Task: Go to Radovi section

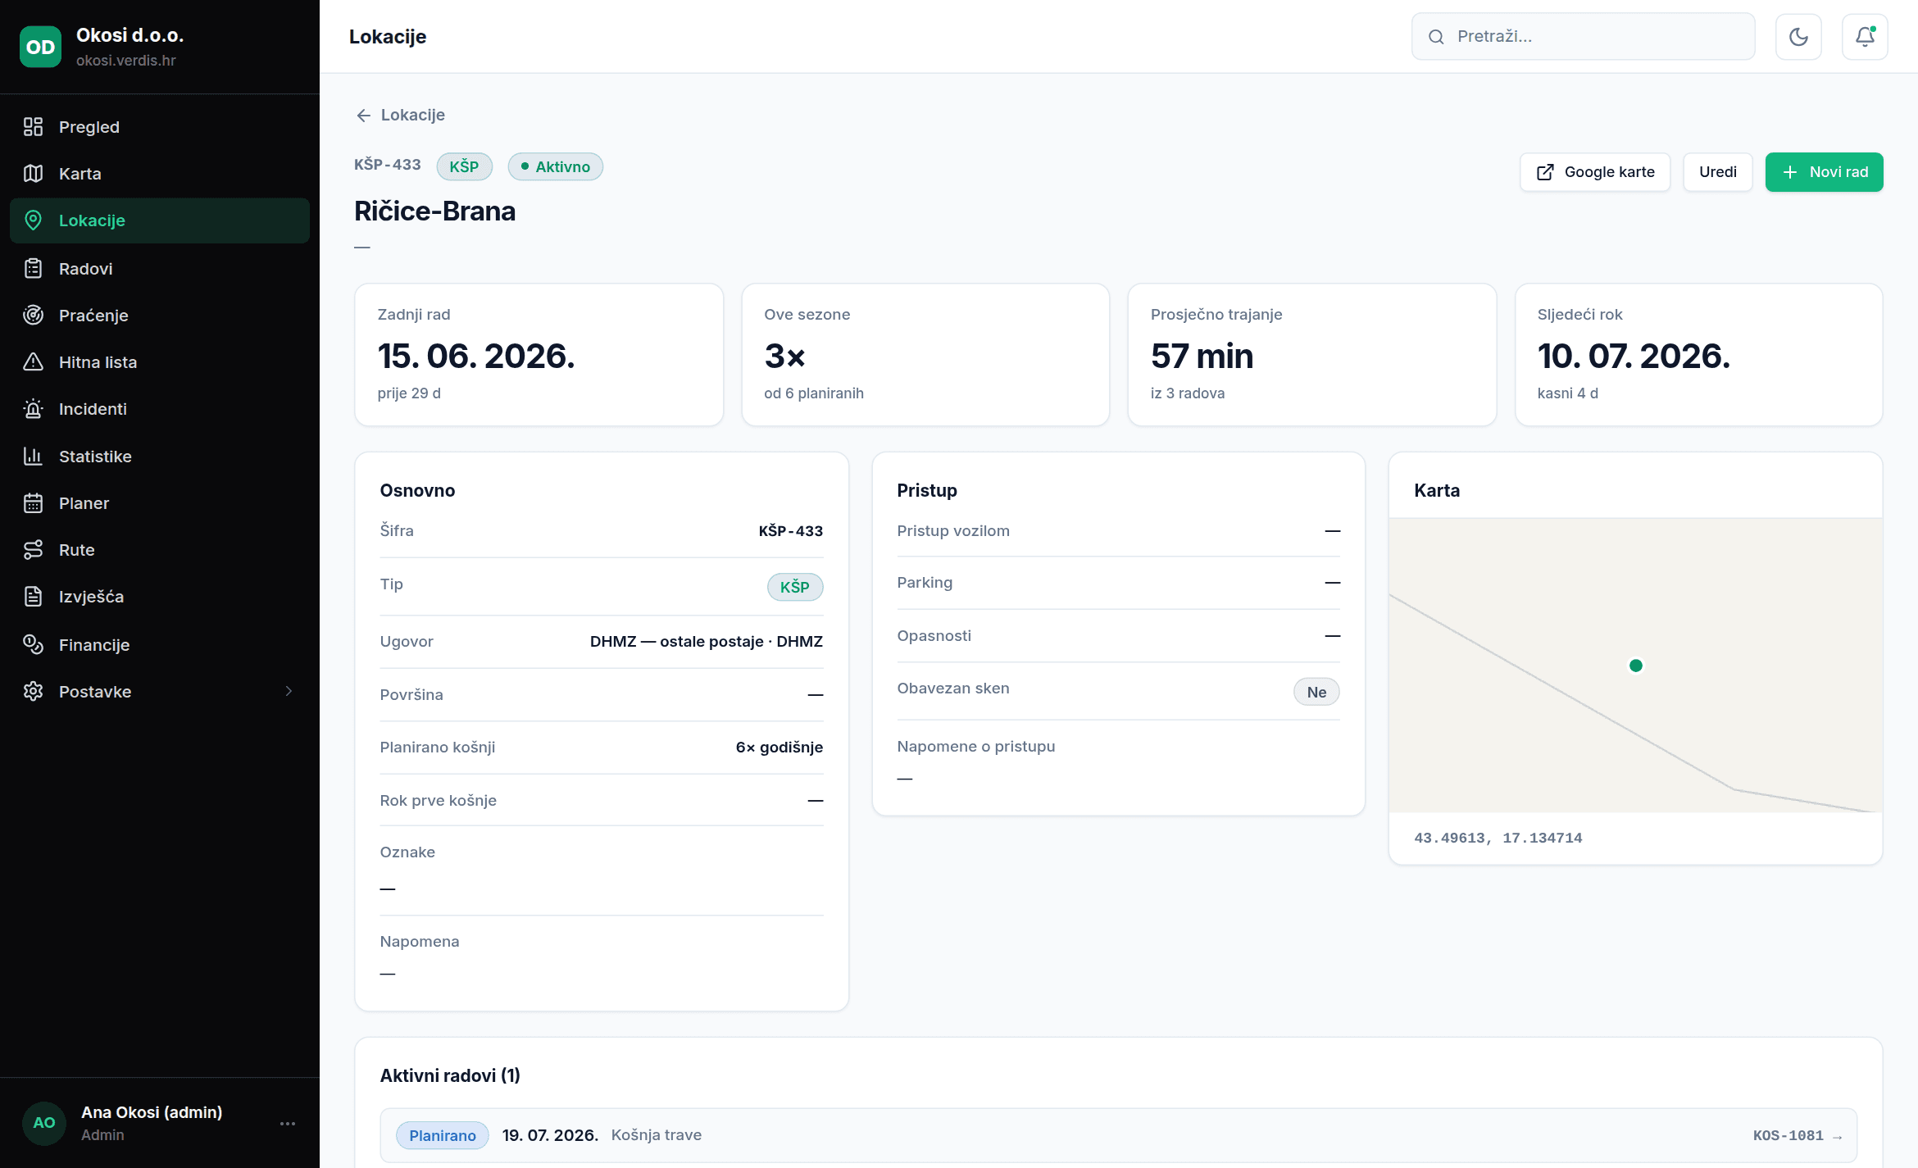Action: pos(160,269)
